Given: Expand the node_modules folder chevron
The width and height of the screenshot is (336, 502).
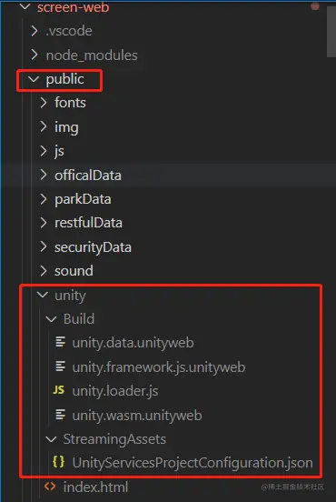Looking at the screenshot, I should pyautogui.click(x=34, y=55).
